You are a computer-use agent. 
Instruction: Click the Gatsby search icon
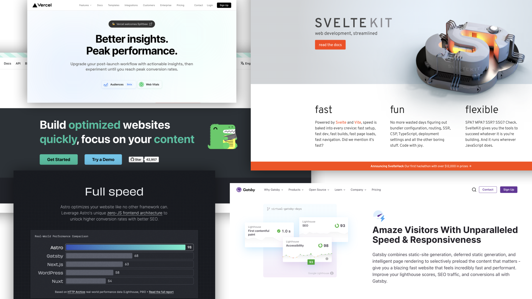tap(474, 189)
